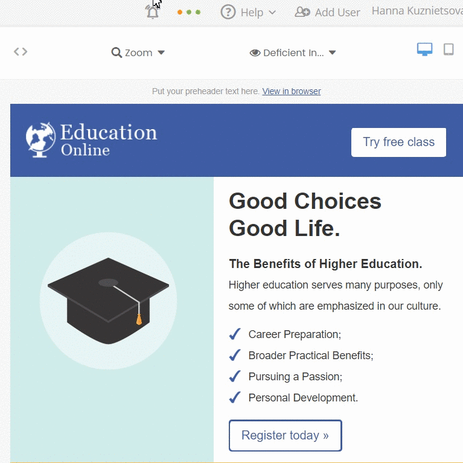
Task: Click the Help question mark icon
Action: (228, 12)
